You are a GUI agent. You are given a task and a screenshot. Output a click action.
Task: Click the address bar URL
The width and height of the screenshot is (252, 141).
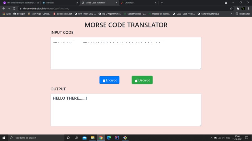(x=46, y=8)
